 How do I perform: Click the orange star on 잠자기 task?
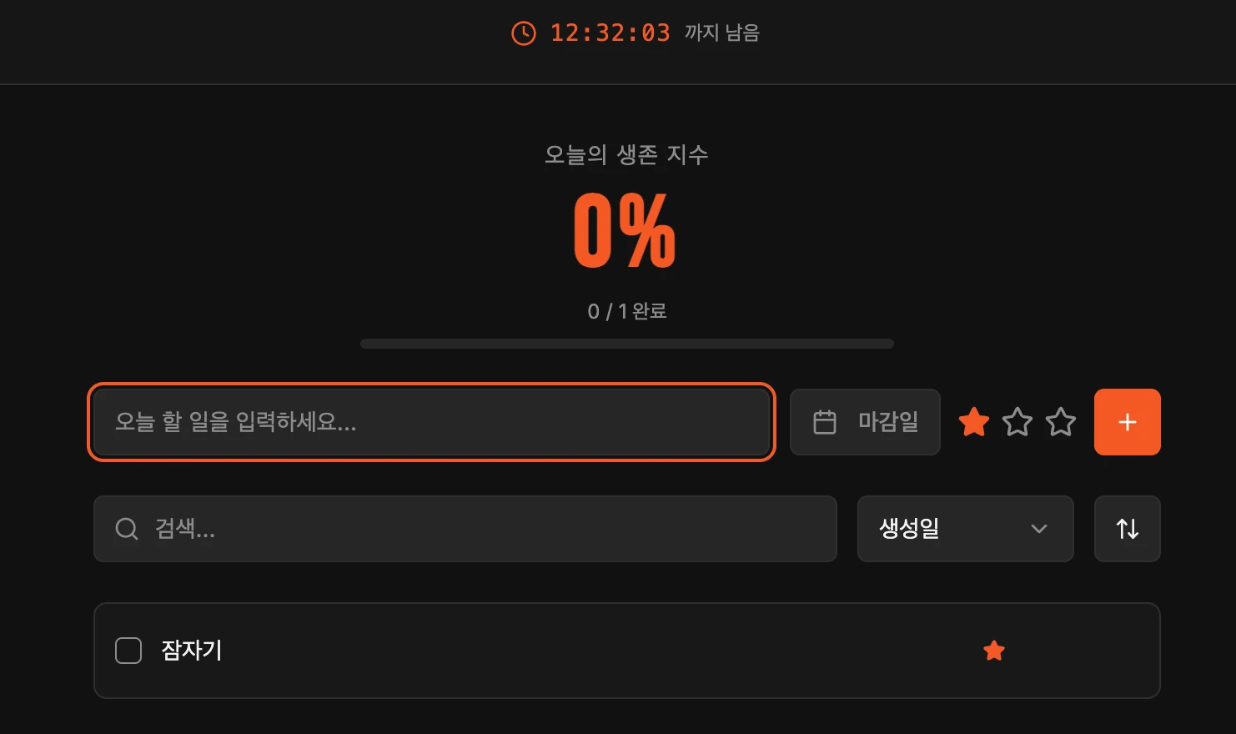click(x=994, y=651)
